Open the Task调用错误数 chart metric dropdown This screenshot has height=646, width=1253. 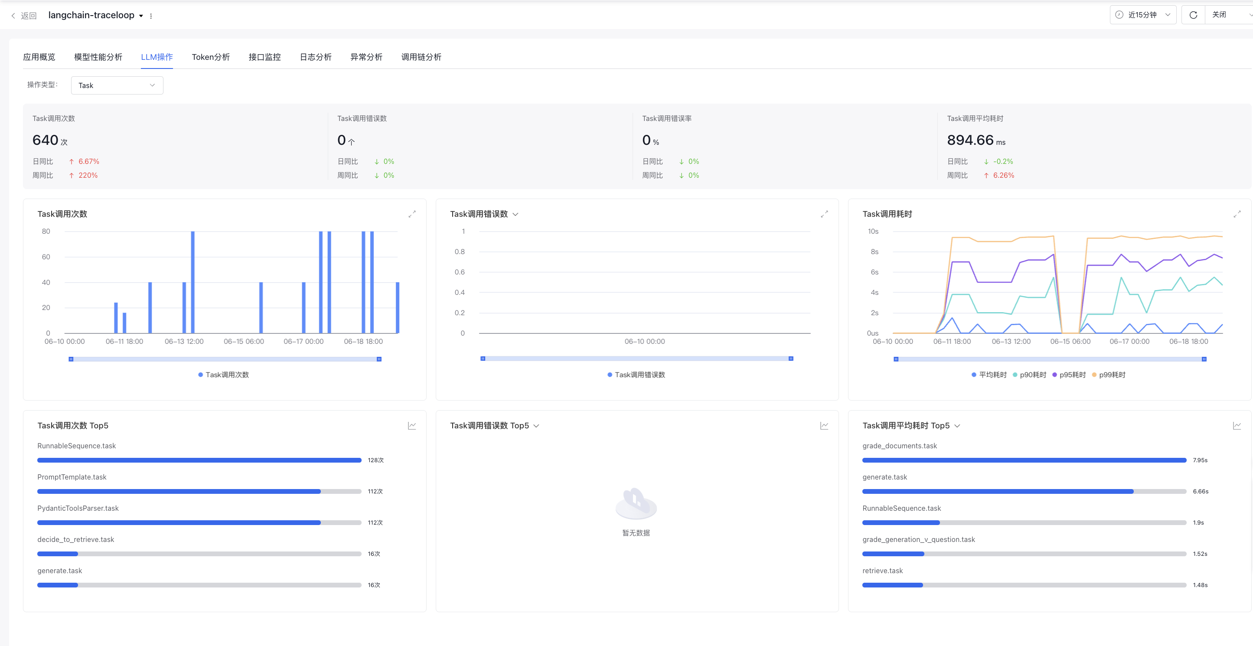(516, 214)
